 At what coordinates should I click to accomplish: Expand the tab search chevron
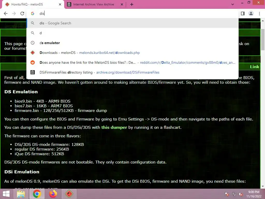[x=233, y=4]
